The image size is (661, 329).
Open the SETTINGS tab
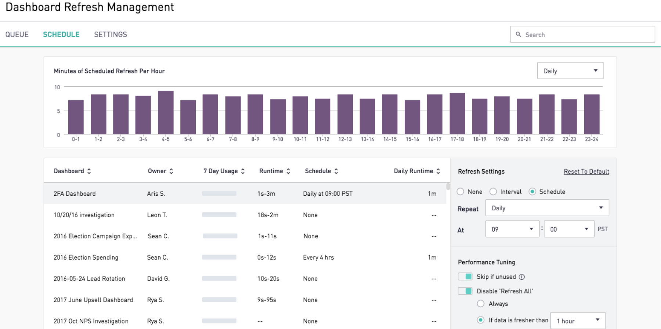(x=110, y=35)
